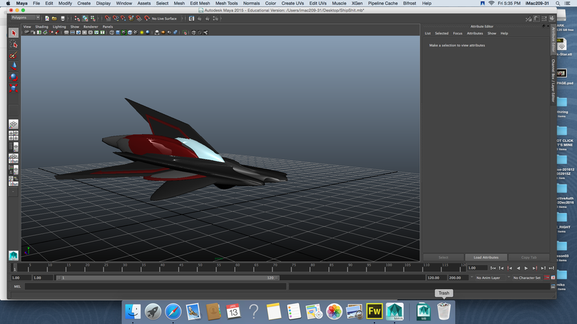Click the MEL command line input
Screen dimensions: 577x324
tap(155, 286)
